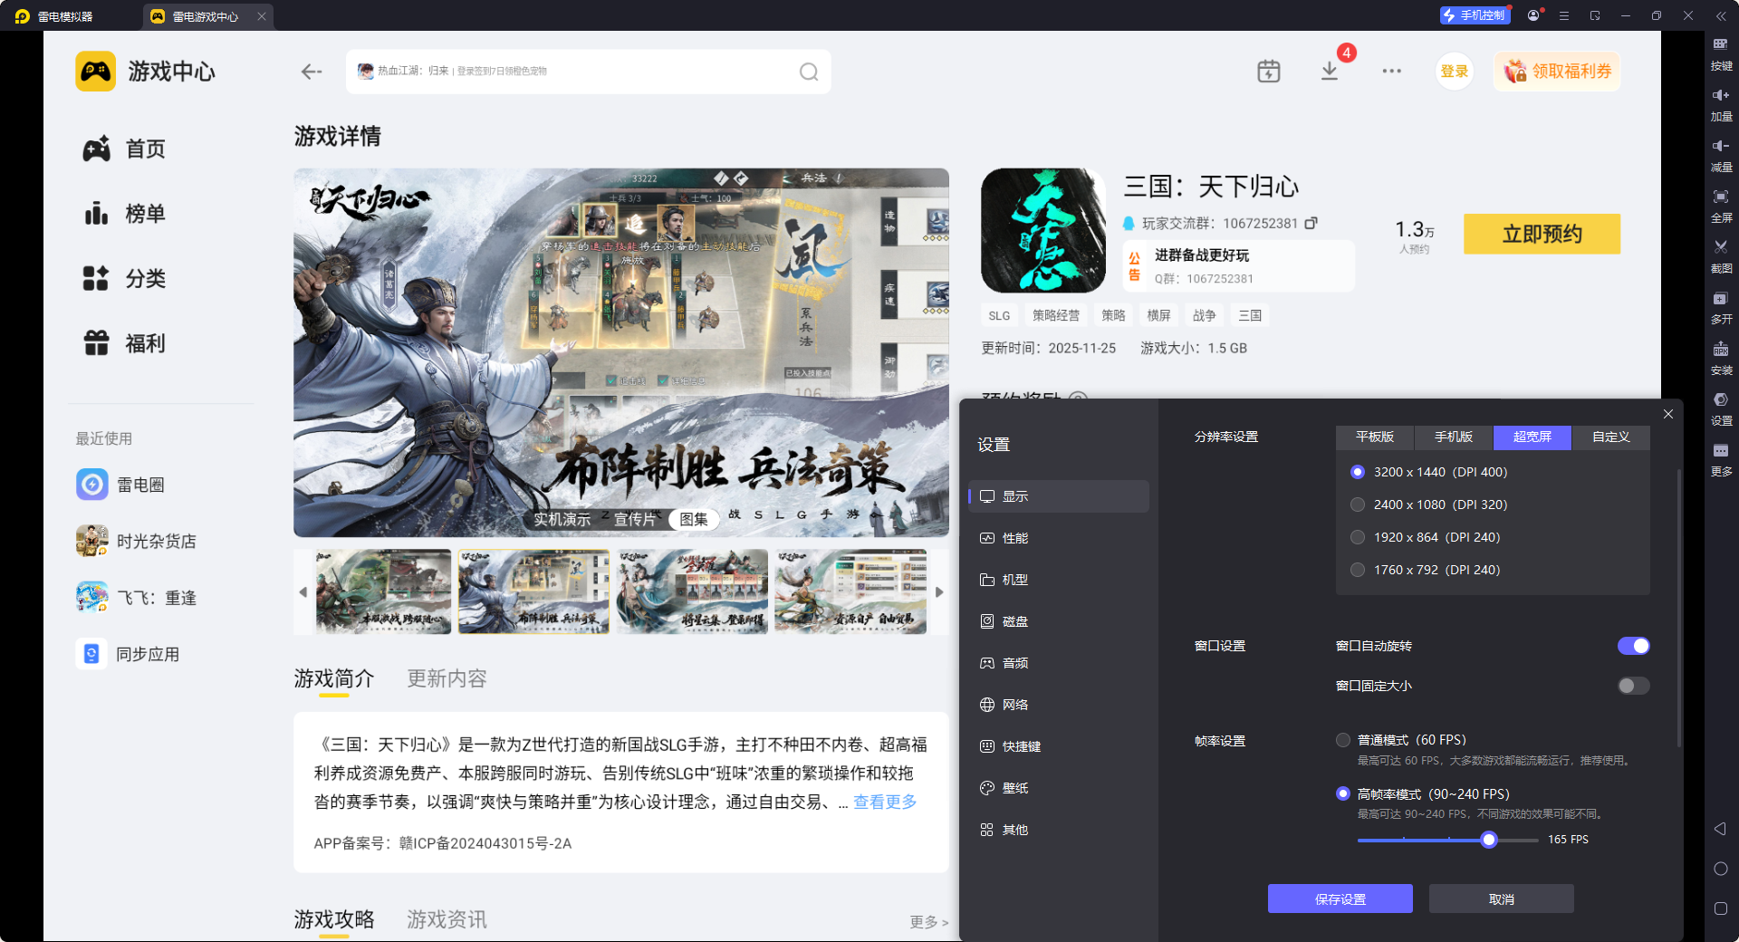Switch to the 平板版 resolution tab
The height and width of the screenshot is (942, 1739).
tap(1375, 437)
